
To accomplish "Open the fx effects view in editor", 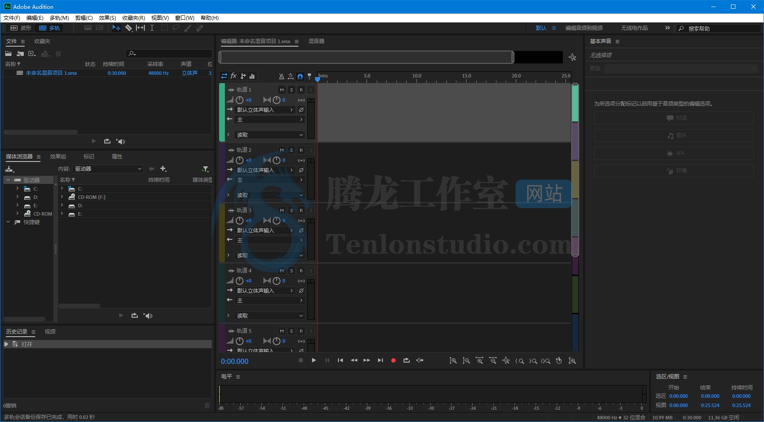I will tap(234, 76).
